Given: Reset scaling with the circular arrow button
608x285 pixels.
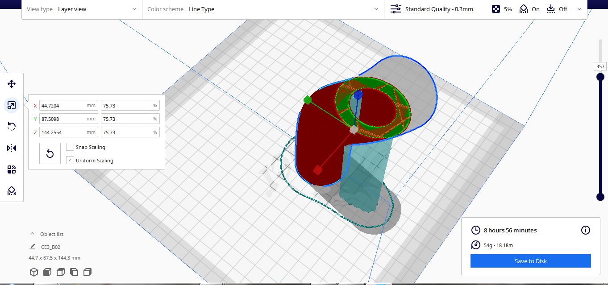Looking at the screenshot, I should (x=50, y=154).
